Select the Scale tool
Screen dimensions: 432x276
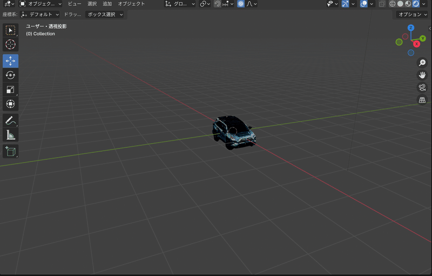(10, 90)
